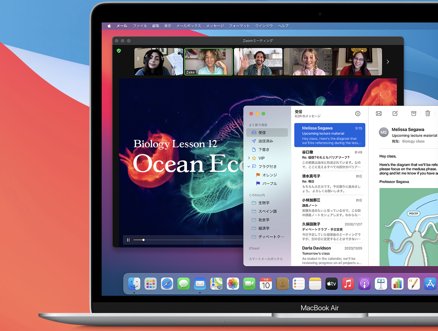
Task: Select Melissa Segawa's message in list
Action: click(330, 135)
